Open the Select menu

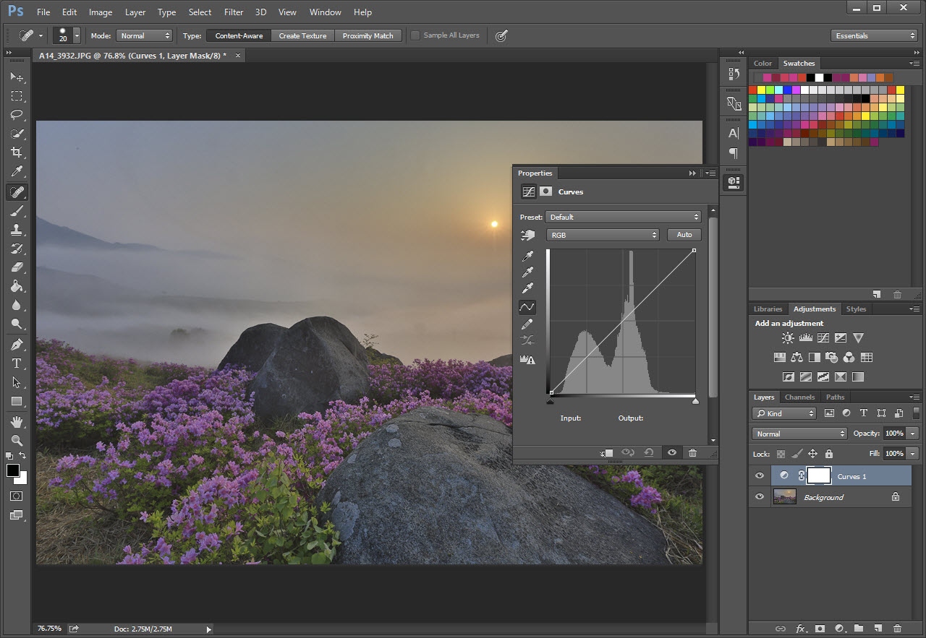(x=200, y=12)
